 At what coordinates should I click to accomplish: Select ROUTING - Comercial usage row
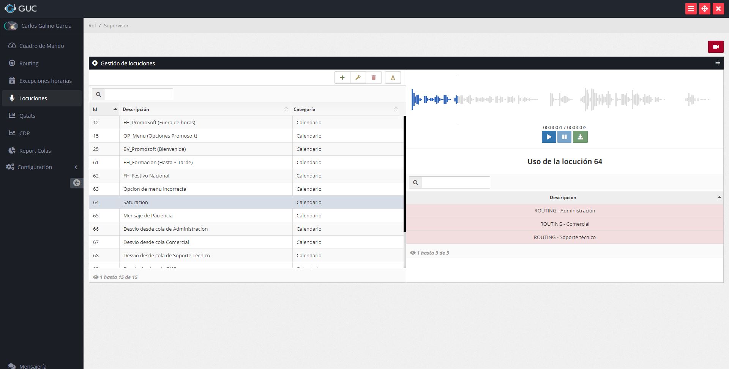[x=565, y=224]
